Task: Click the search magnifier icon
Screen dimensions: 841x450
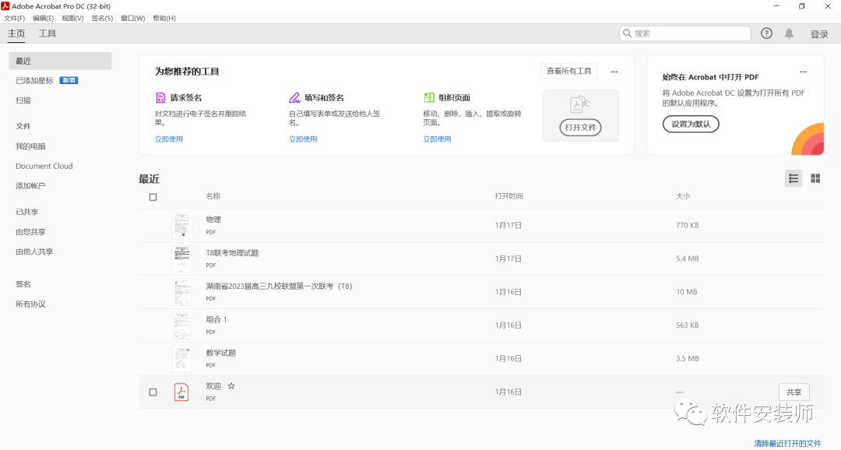Action: (x=627, y=33)
